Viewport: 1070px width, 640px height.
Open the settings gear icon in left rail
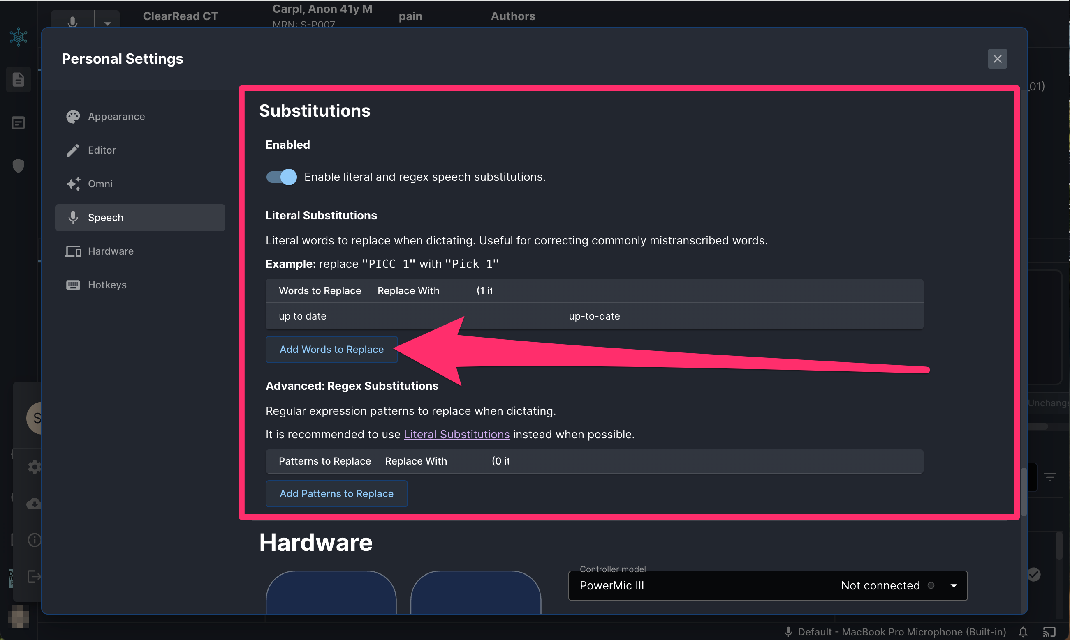(x=34, y=467)
